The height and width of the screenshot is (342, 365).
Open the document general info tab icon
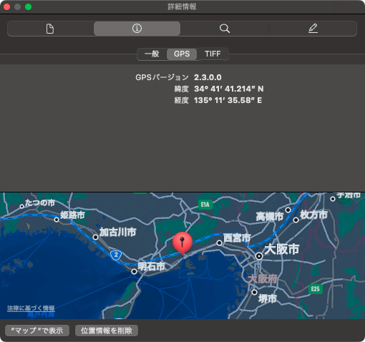pos(50,29)
